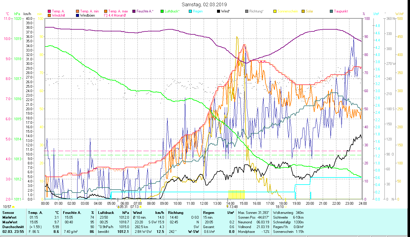Screen dimensions: 410x237
Task: Select the Regen column header in table
Action: pyautogui.click(x=208, y=213)
